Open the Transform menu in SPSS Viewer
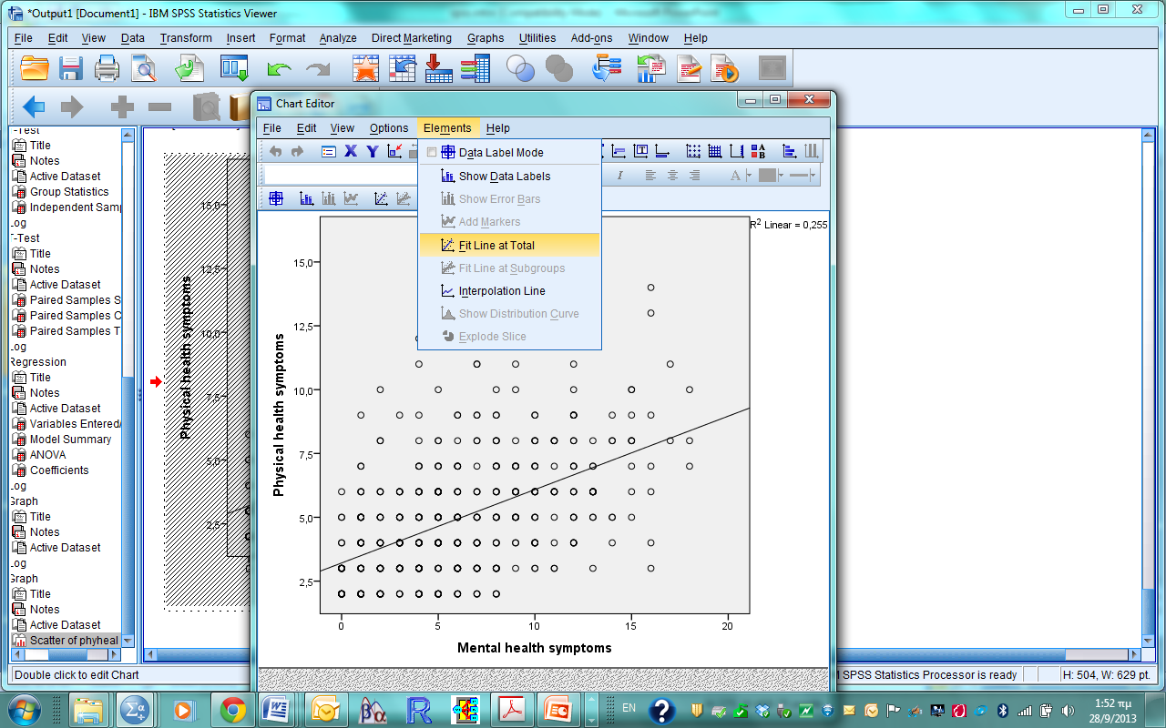The height and width of the screenshot is (728, 1166). pyautogui.click(x=186, y=38)
